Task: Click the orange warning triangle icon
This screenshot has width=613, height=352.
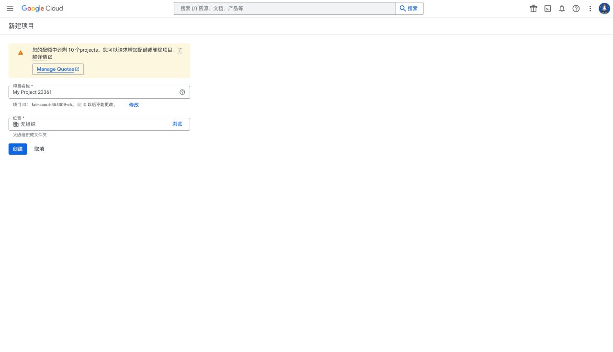Action: (21, 53)
